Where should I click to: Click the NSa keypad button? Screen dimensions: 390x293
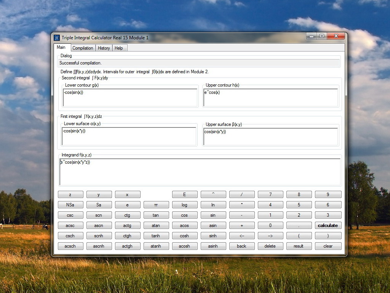pyautogui.click(x=70, y=205)
